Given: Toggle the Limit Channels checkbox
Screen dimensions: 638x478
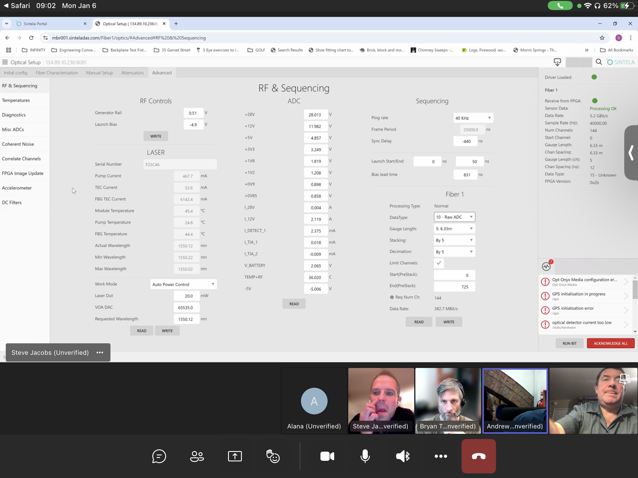Looking at the screenshot, I should click(x=439, y=263).
